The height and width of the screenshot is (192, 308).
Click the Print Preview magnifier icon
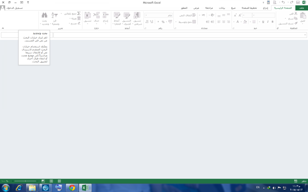click(275, 2)
